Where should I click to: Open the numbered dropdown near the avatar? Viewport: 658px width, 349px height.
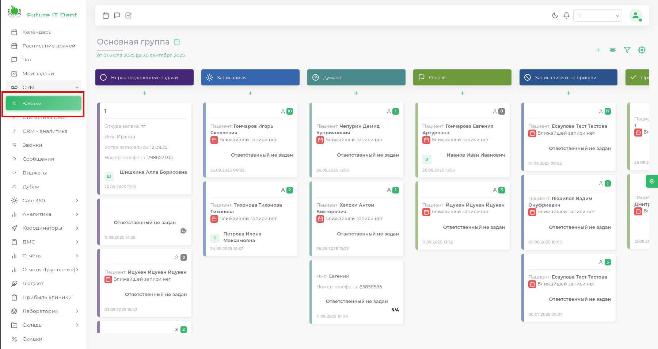coord(597,15)
